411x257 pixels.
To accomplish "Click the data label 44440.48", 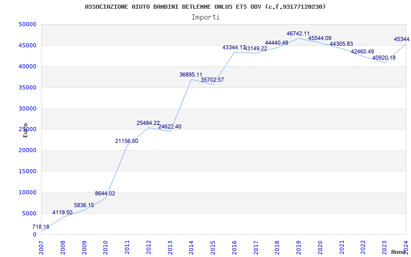I will pyautogui.click(x=276, y=43).
